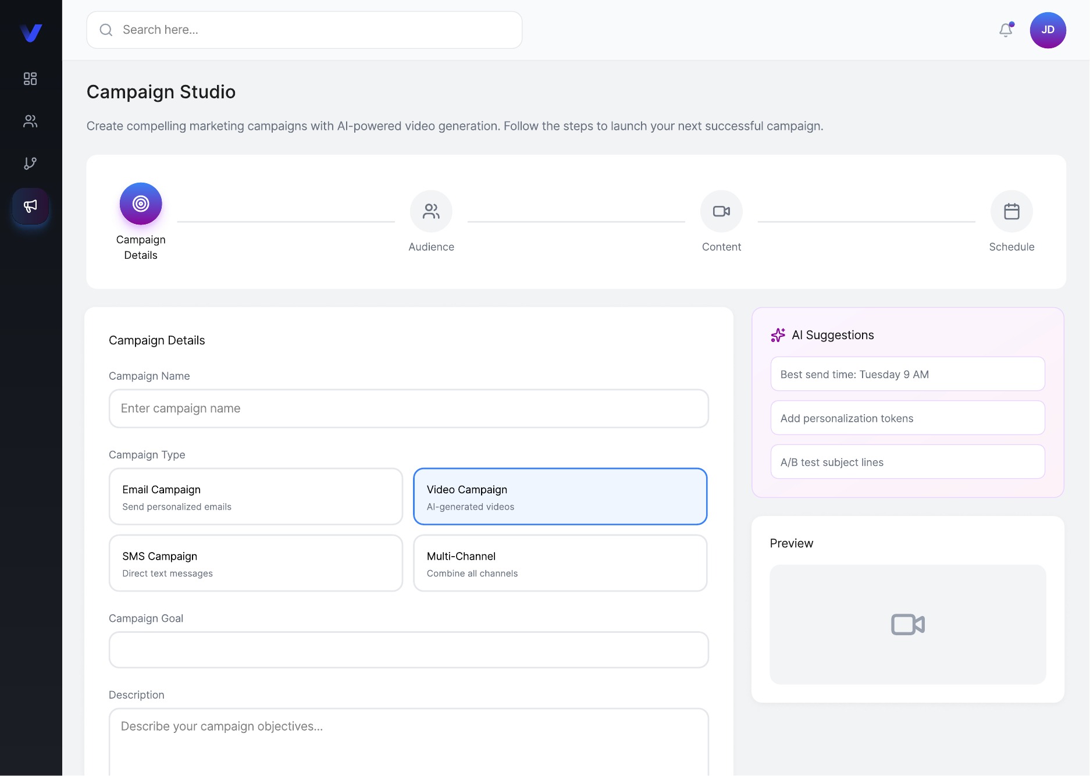Jump to Schedule step calendar icon

1011,211
